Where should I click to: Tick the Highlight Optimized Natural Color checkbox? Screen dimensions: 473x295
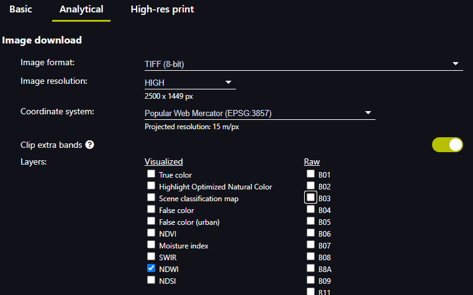(151, 186)
